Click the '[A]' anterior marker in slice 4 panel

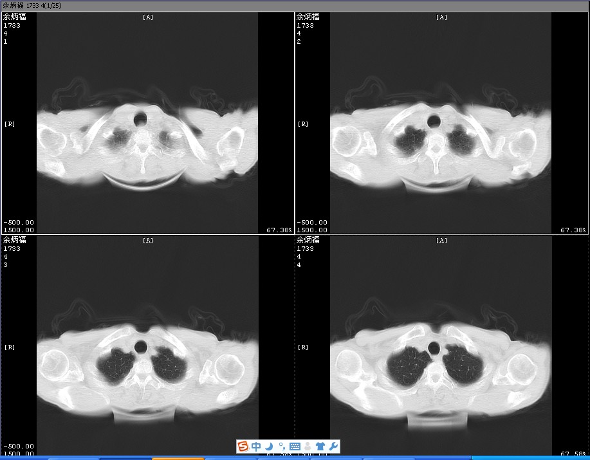[441, 241]
